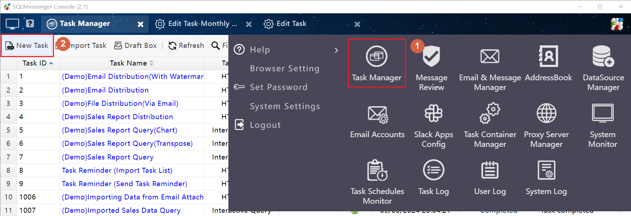
Task: Click the SQLMessenger logo in top-right corner
Action: pos(617,24)
